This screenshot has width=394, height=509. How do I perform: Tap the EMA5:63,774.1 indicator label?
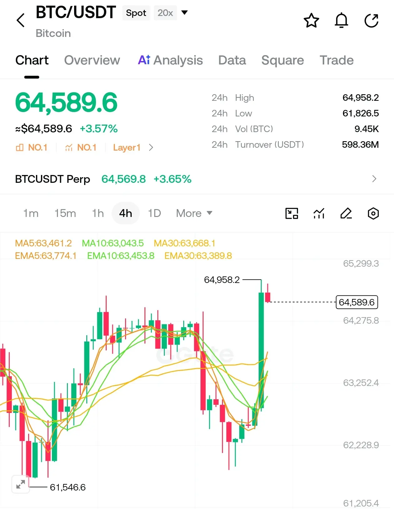tap(46, 256)
